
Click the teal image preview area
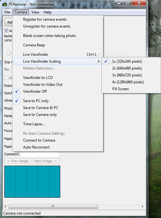32,182
